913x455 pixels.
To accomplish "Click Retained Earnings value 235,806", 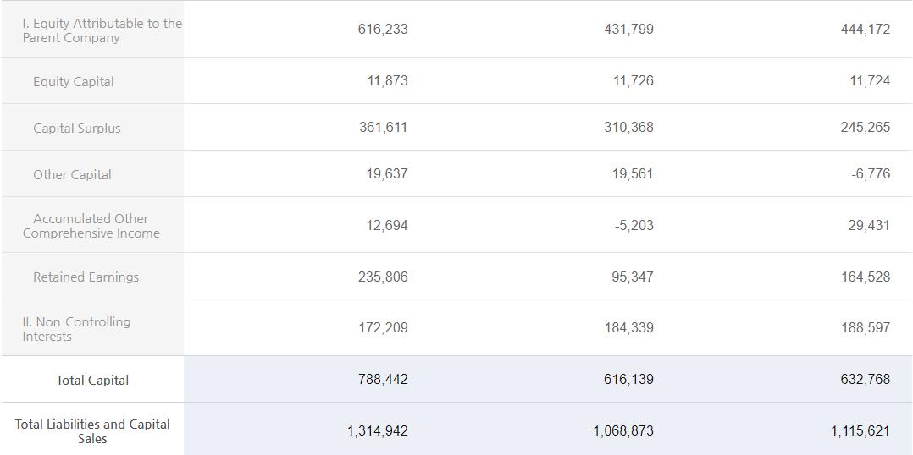I will tap(383, 277).
